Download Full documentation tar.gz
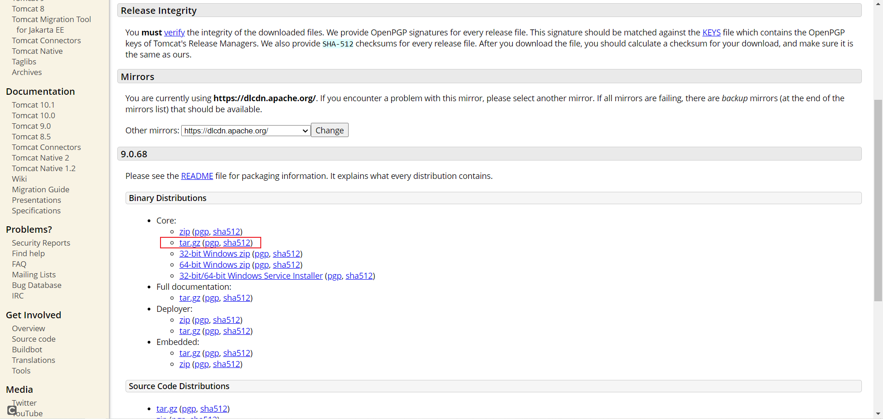The image size is (883, 419). point(189,298)
